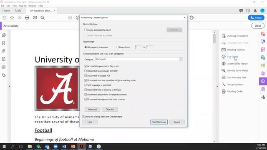
Task: Click Start Checking button
Action: (x=159, y=122)
